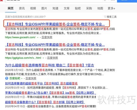The height and width of the screenshot is (110, 137).
Task: Open 百度快照 for ggkjplus.com result
Action: (x=52, y=58)
